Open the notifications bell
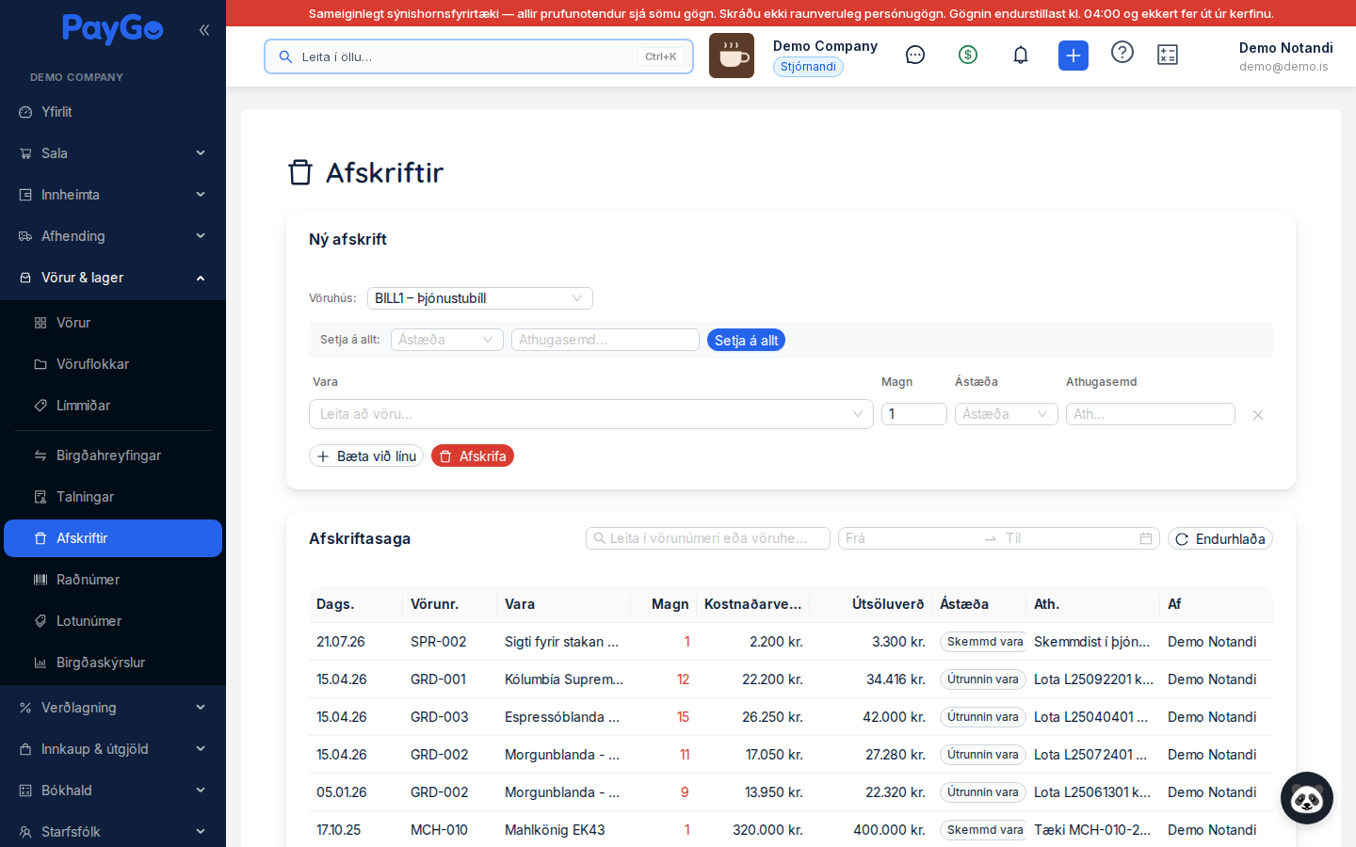Screen dimensions: 1356x847 pos(1021,55)
